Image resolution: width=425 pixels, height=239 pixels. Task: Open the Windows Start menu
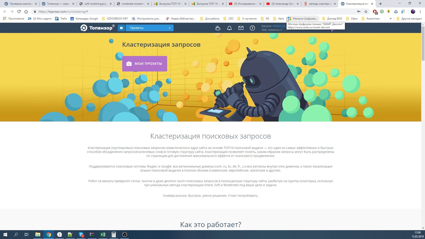(x=5, y=235)
